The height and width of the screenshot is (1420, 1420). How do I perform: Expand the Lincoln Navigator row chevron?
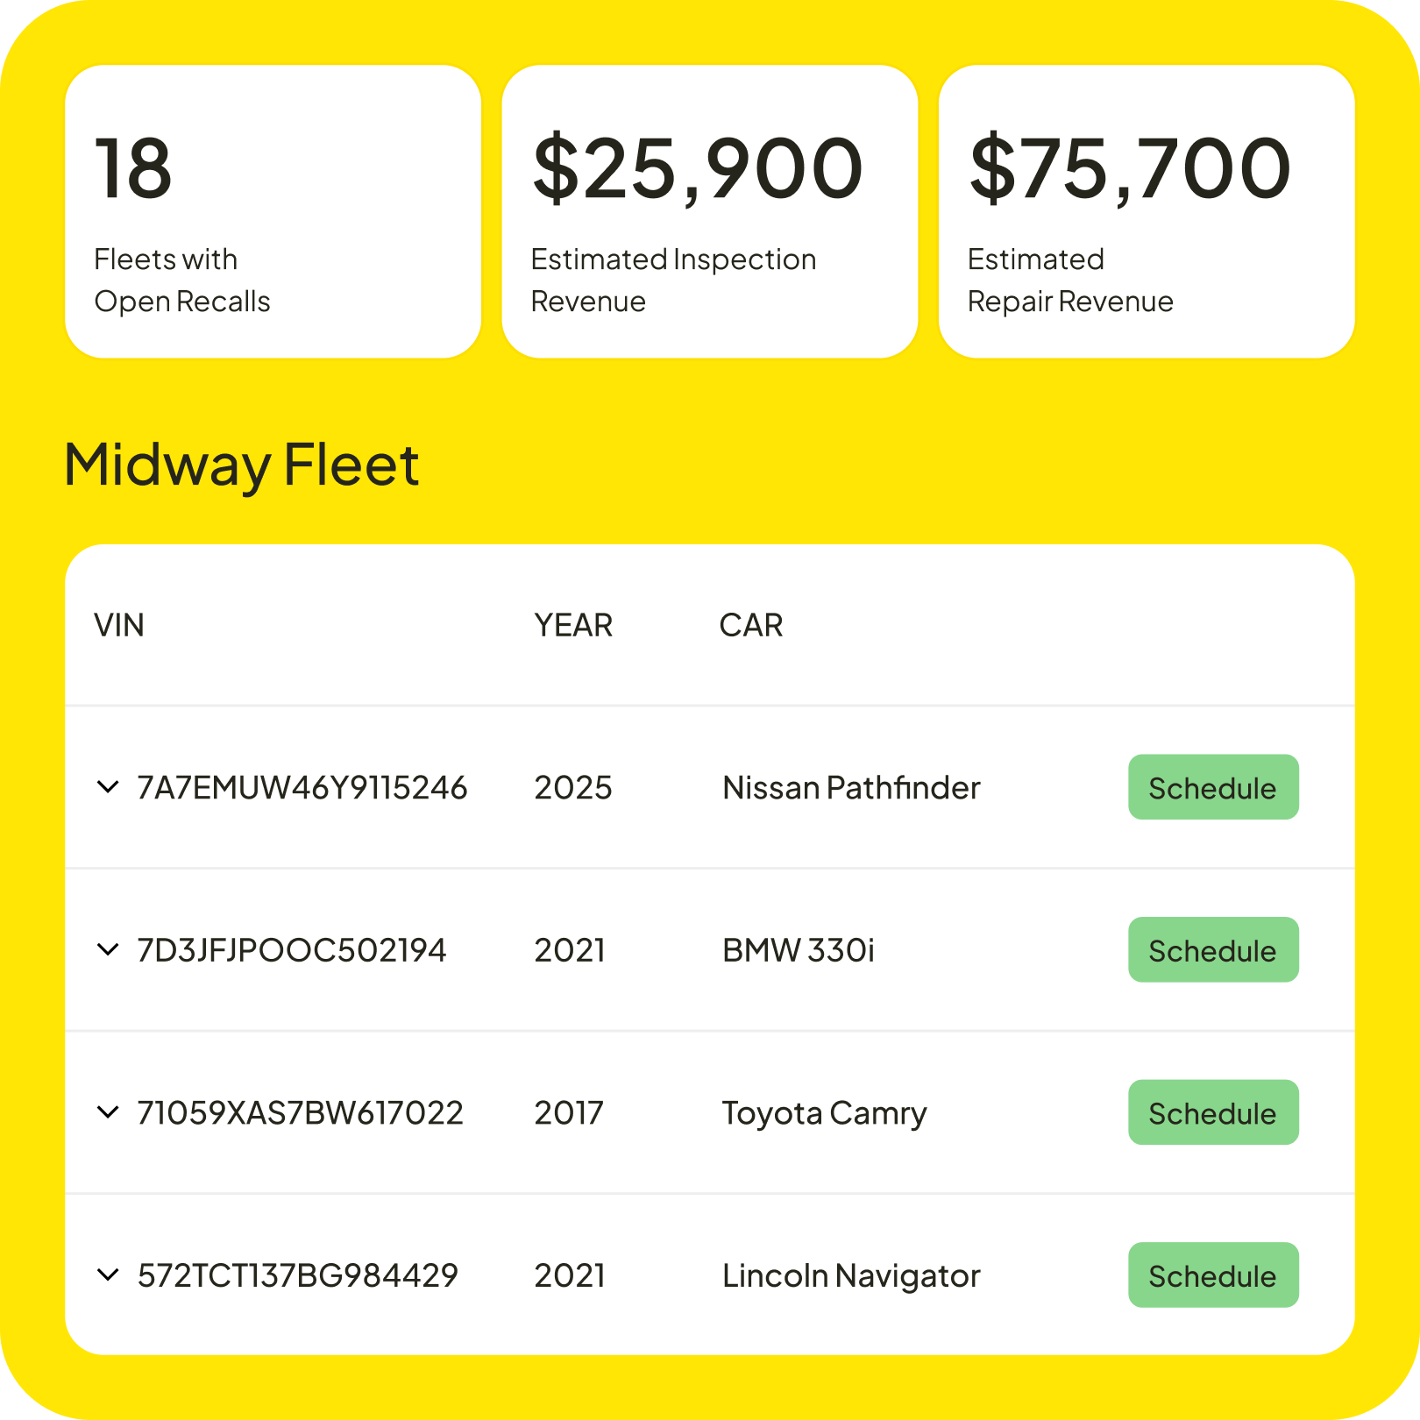pyautogui.click(x=108, y=1274)
